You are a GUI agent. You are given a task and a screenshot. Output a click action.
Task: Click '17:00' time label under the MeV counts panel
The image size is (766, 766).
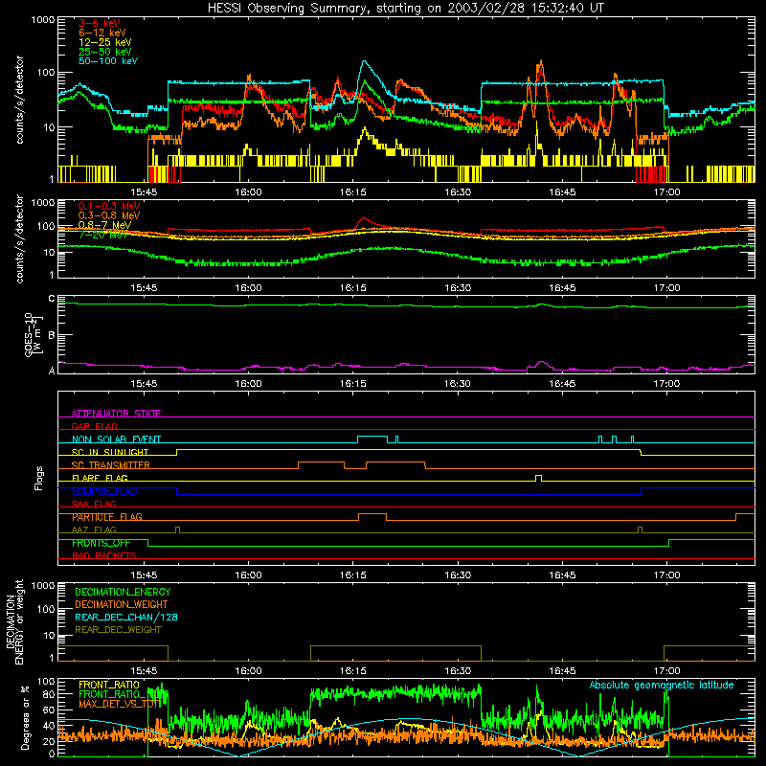click(666, 288)
